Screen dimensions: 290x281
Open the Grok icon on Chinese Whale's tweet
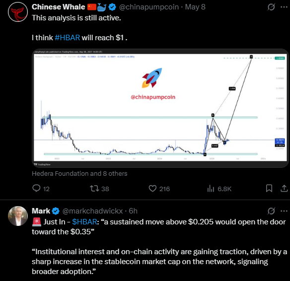coord(271,7)
